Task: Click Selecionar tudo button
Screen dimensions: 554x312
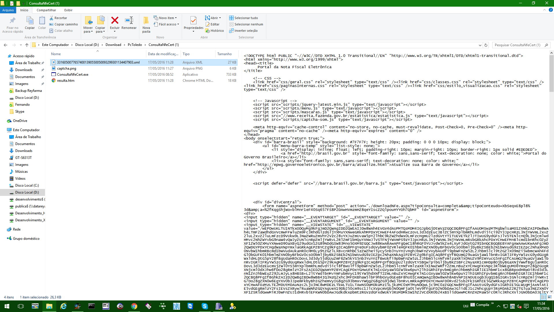Action: click(x=246, y=18)
